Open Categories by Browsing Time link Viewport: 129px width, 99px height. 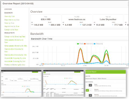point(15,36)
